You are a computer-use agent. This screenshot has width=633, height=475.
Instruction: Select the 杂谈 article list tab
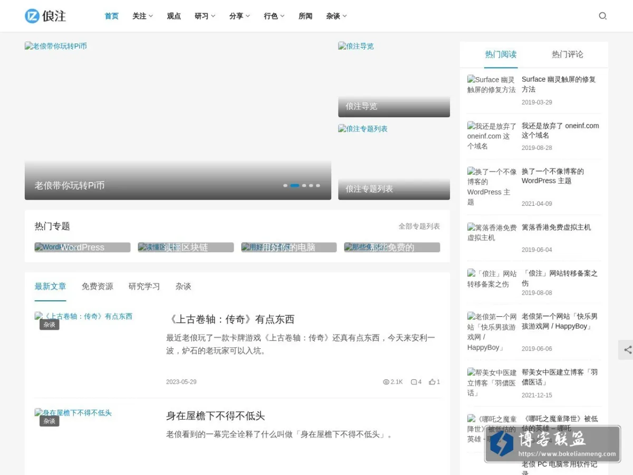184,287
